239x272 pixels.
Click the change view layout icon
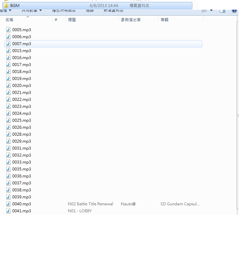204,11
